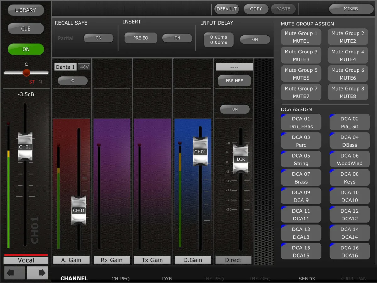The width and height of the screenshot is (377, 283).
Task: Assign to DCA 06 WoodWind
Action: click(x=350, y=159)
